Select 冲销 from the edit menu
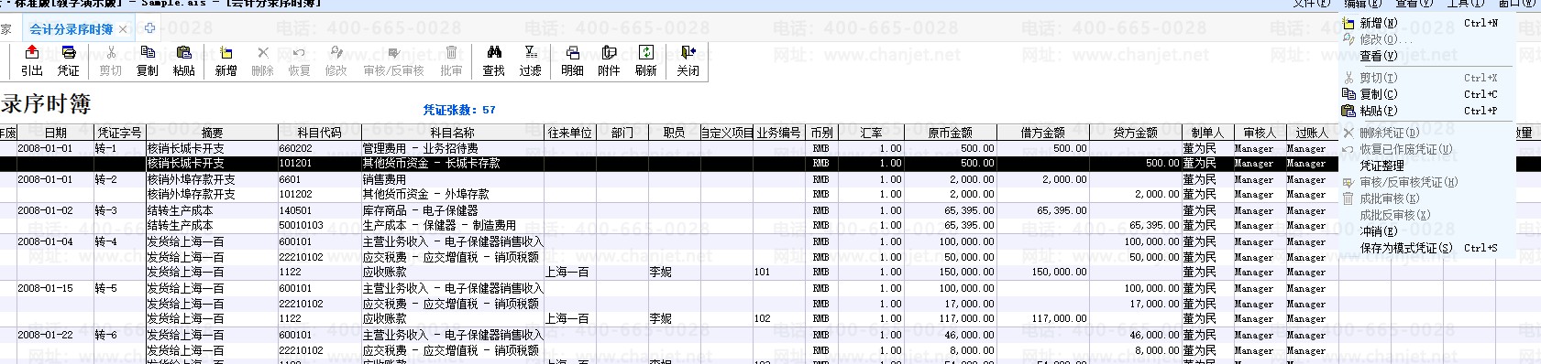Image resolution: width=1541 pixels, height=364 pixels. click(x=1378, y=231)
